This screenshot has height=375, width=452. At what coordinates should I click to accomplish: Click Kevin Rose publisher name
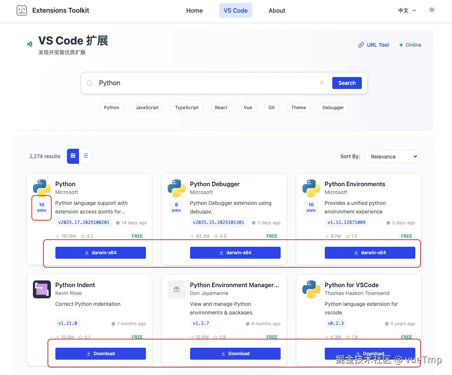tap(68, 293)
